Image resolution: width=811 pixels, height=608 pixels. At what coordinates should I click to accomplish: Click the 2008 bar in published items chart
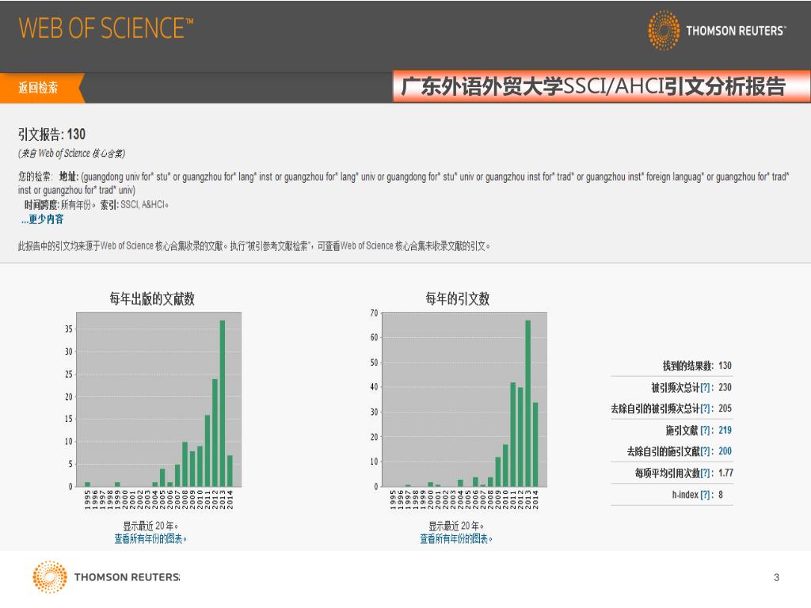coord(185,464)
